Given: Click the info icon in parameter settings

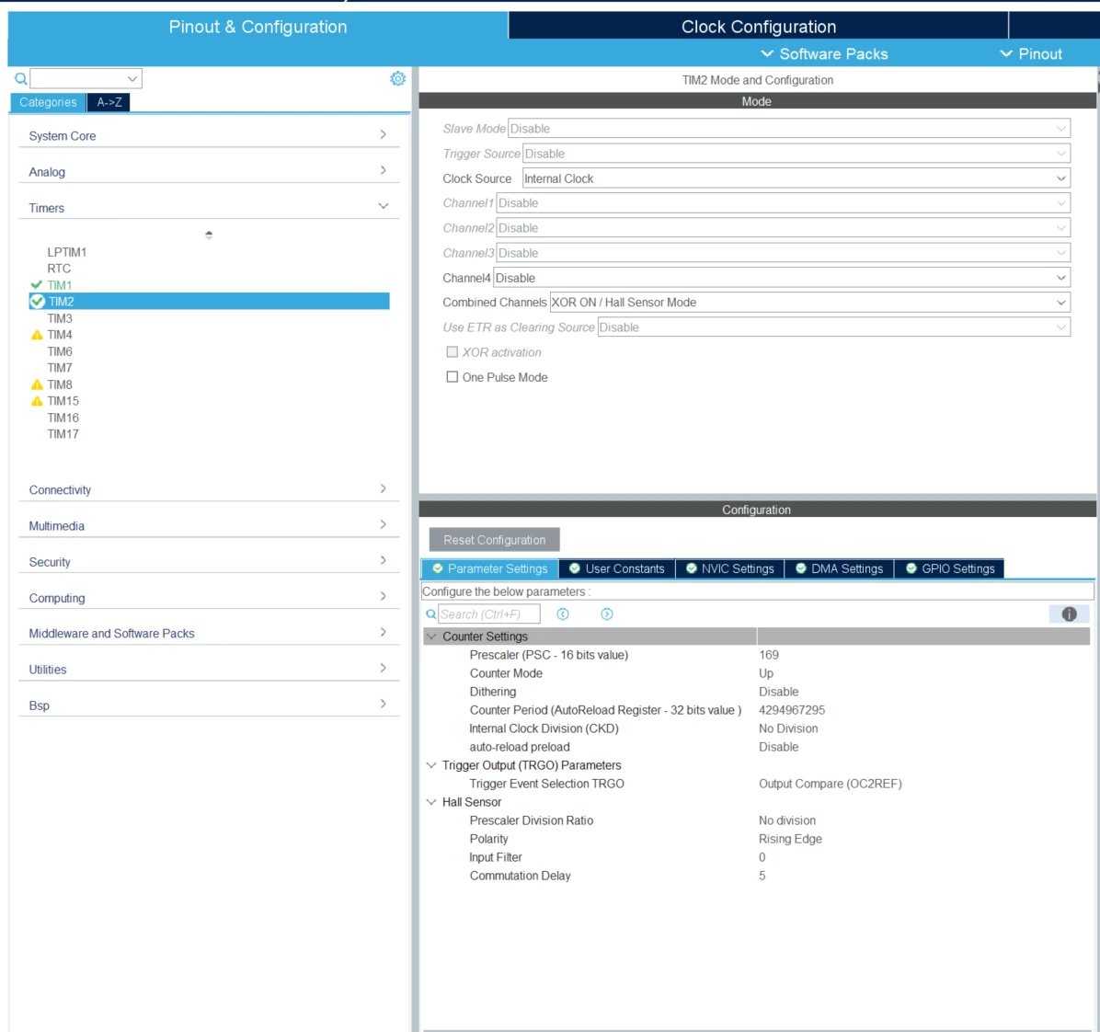Looking at the screenshot, I should tap(1069, 613).
